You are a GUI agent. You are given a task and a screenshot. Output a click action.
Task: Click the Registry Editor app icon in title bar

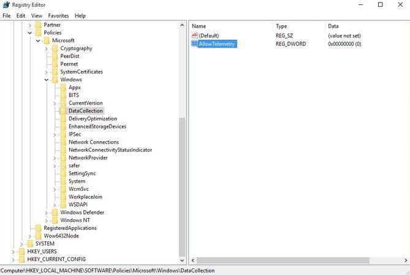click(x=6, y=5)
